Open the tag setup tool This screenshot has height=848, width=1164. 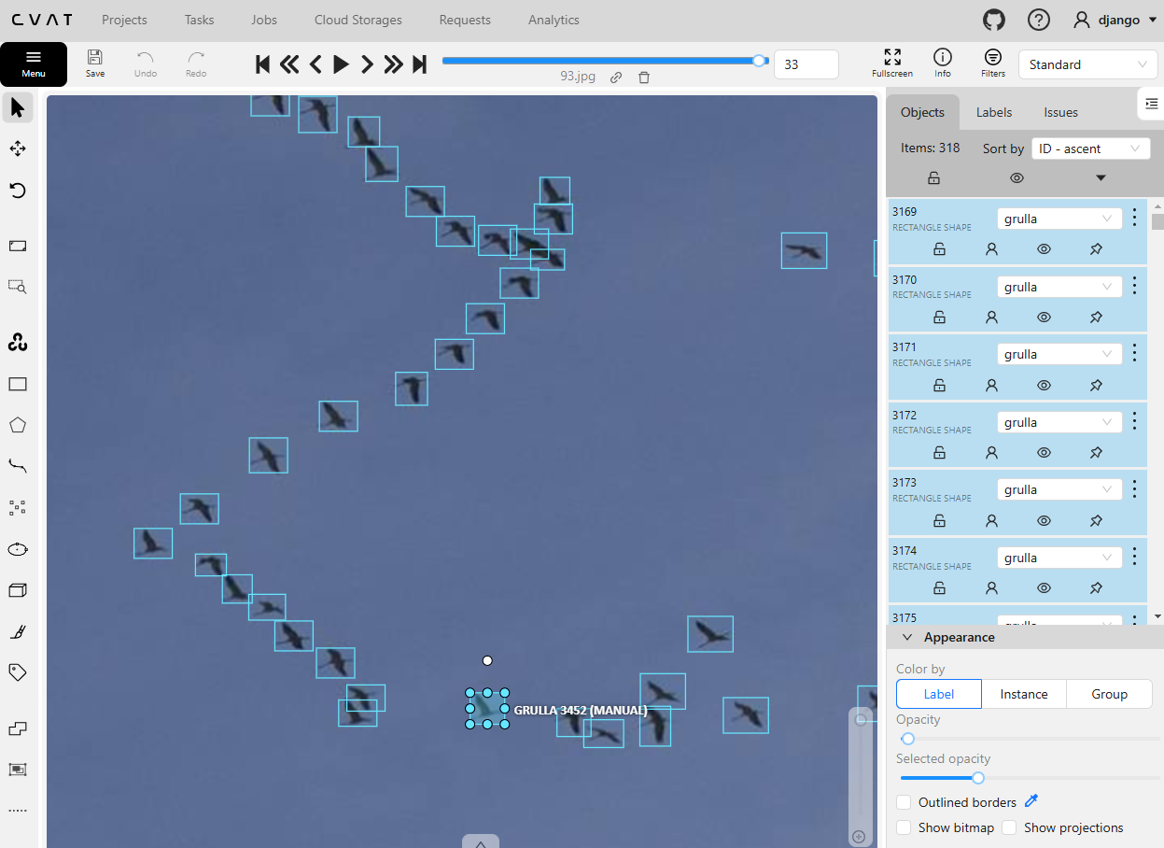(17, 672)
